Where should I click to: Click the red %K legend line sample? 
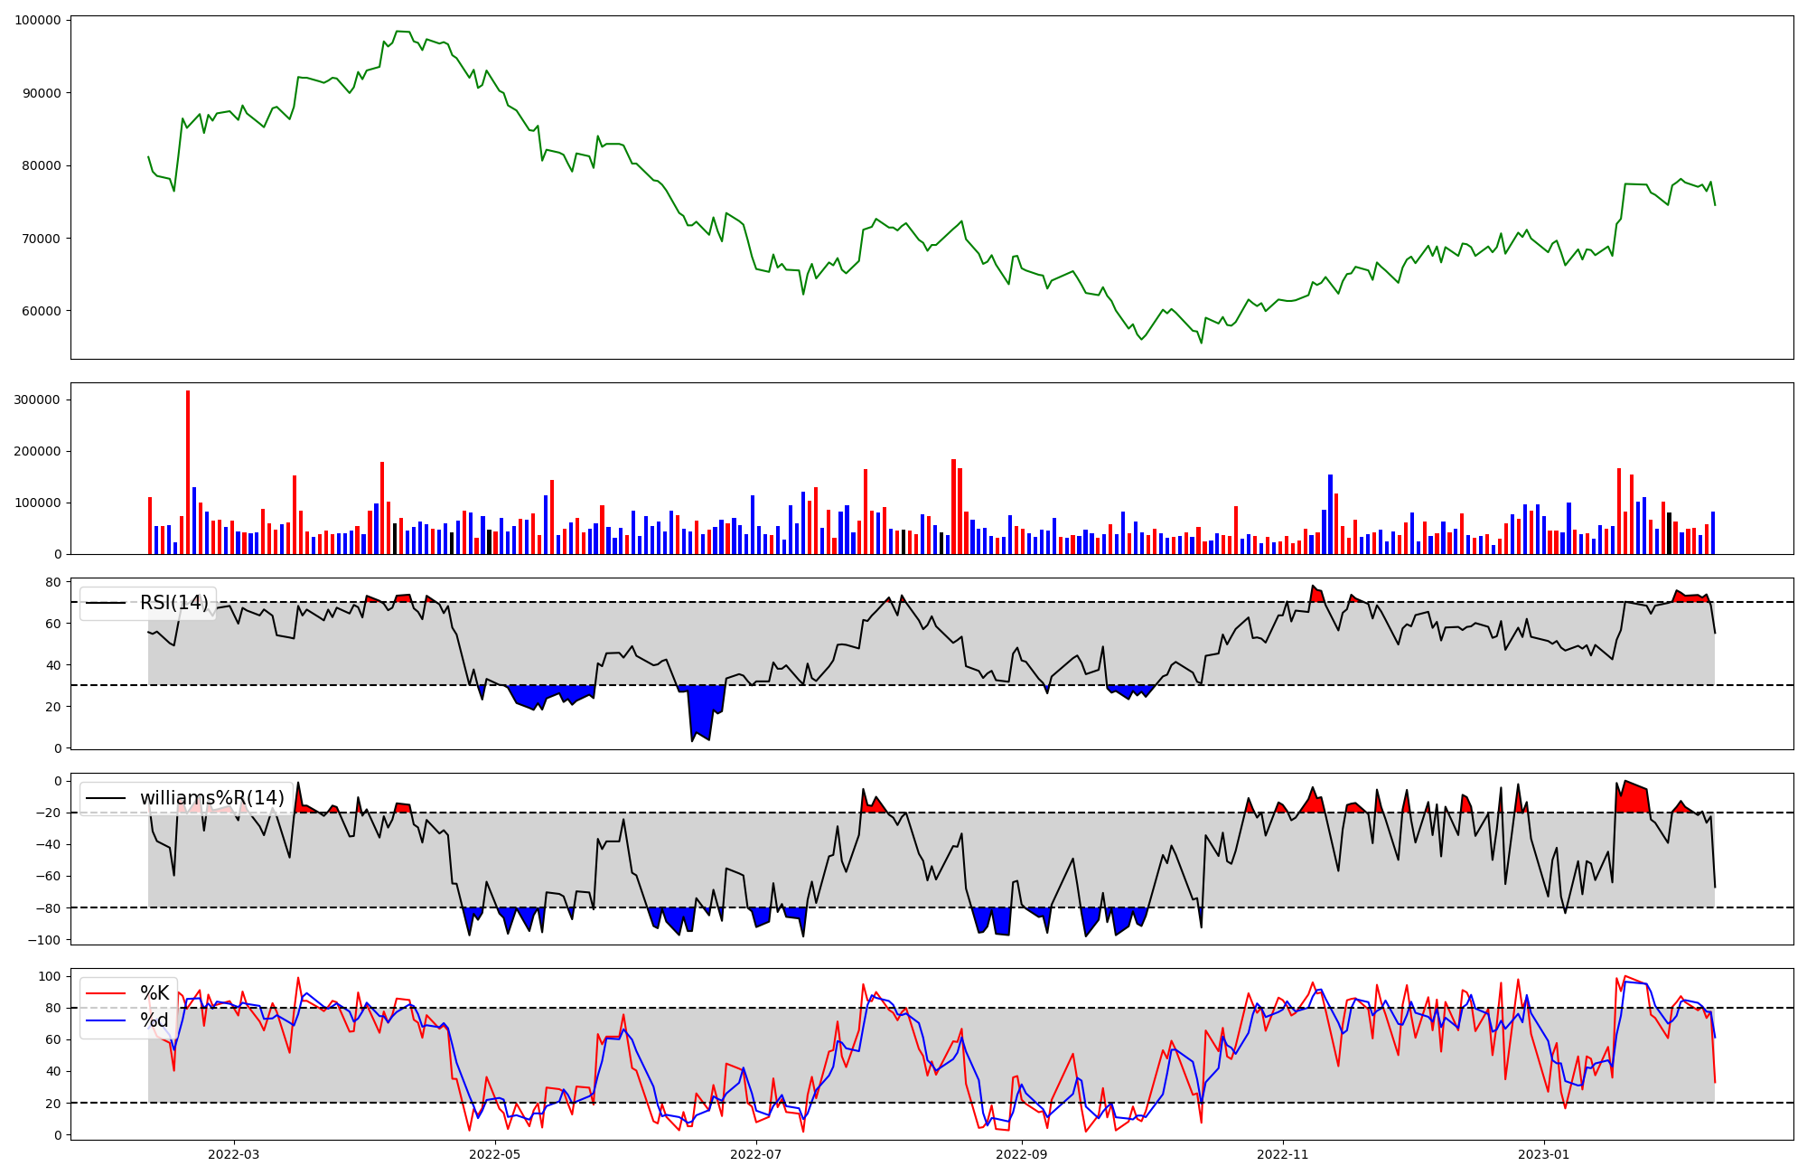(105, 993)
